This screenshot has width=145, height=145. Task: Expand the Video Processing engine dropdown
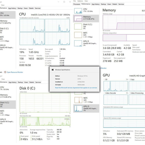129,93
